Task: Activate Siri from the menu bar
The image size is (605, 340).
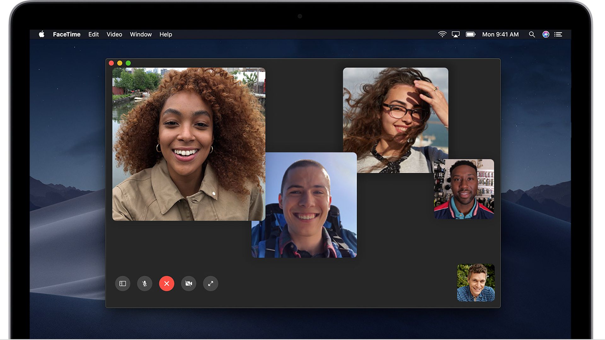Action: click(545, 34)
